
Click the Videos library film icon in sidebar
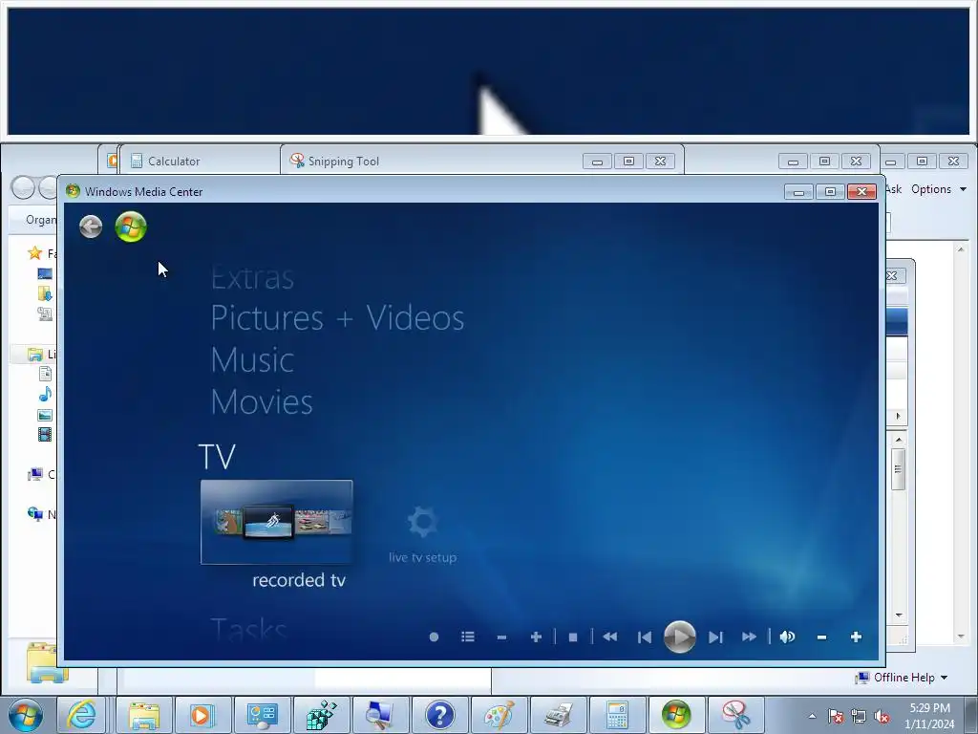tap(45, 435)
